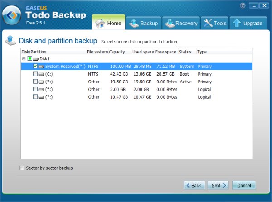Check the 19.50 GB Active partition checkbox

point(35,82)
